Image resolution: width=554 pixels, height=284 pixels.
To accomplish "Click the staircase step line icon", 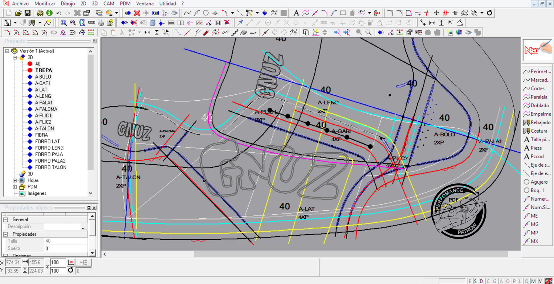I will (235, 32).
